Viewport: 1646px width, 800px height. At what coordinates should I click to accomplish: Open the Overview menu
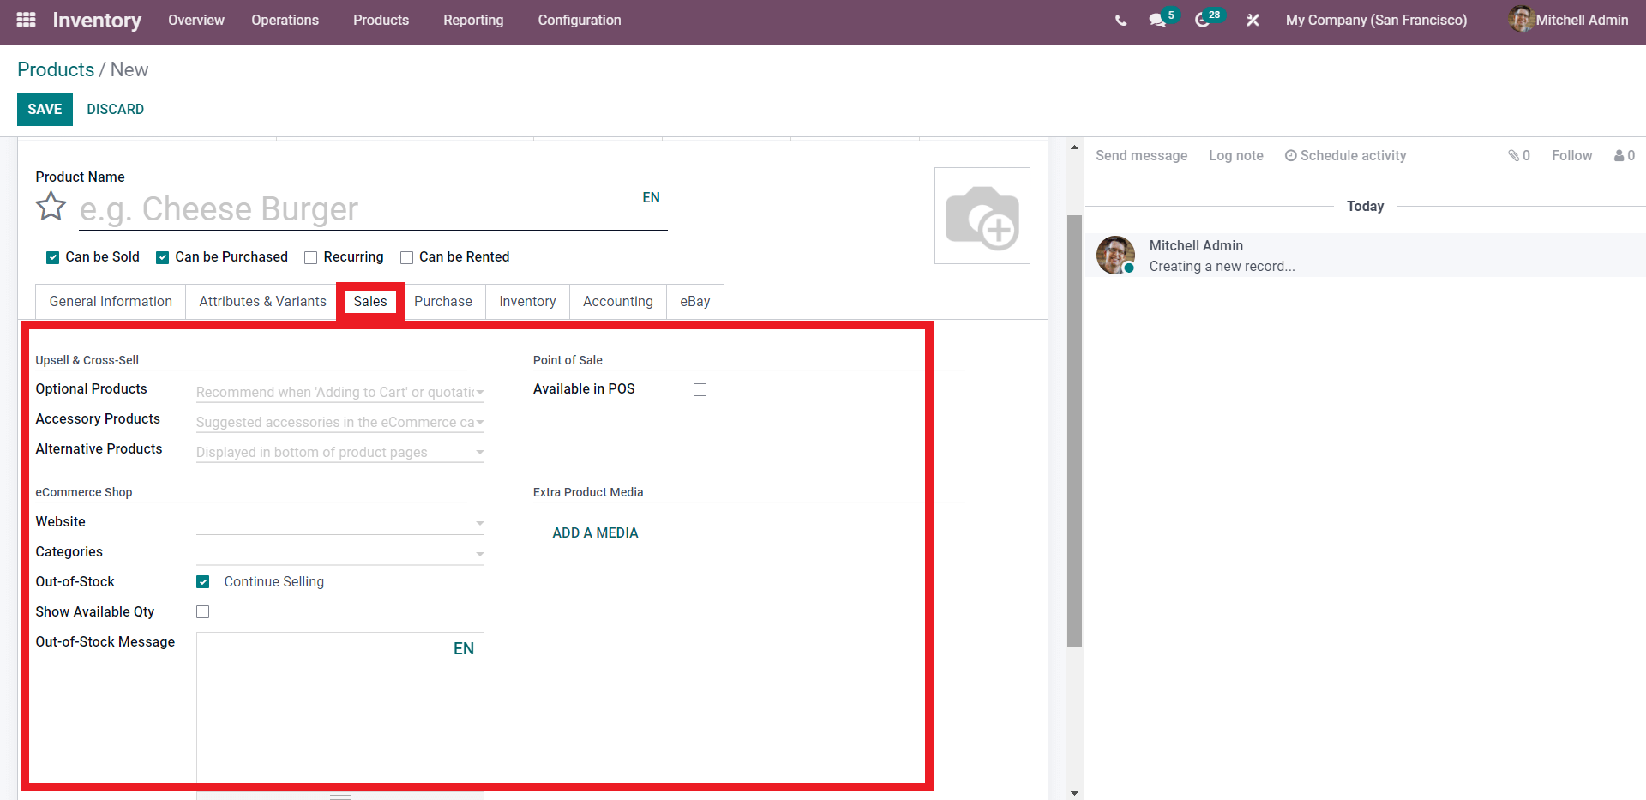point(196,20)
